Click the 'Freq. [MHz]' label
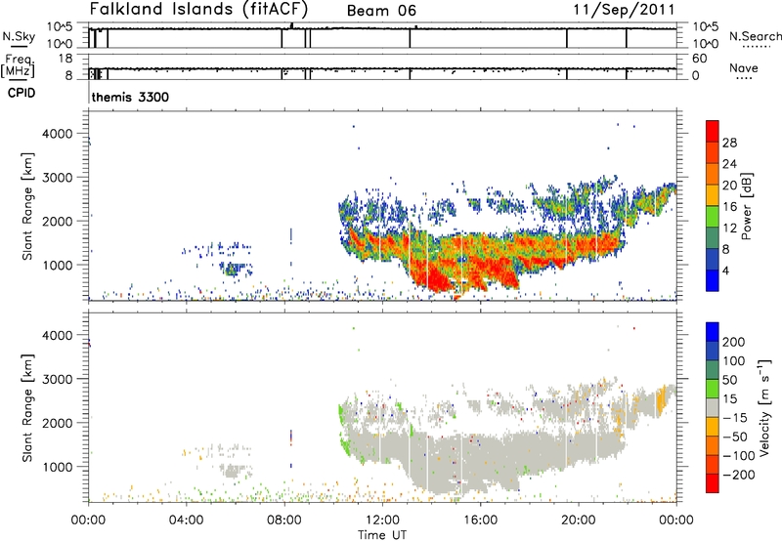 [18, 65]
